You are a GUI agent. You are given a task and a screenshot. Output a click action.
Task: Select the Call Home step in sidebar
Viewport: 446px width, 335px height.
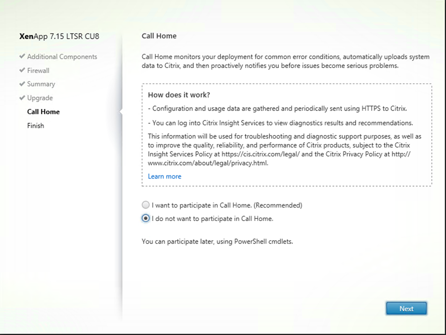(x=43, y=111)
